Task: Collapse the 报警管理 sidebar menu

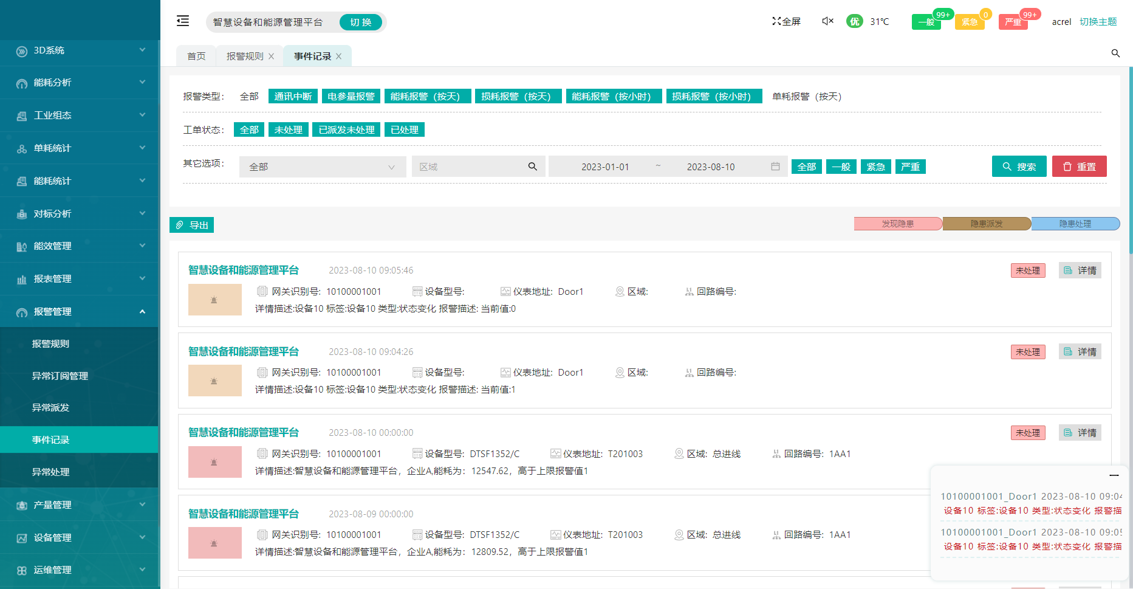Action: click(x=79, y=312)
